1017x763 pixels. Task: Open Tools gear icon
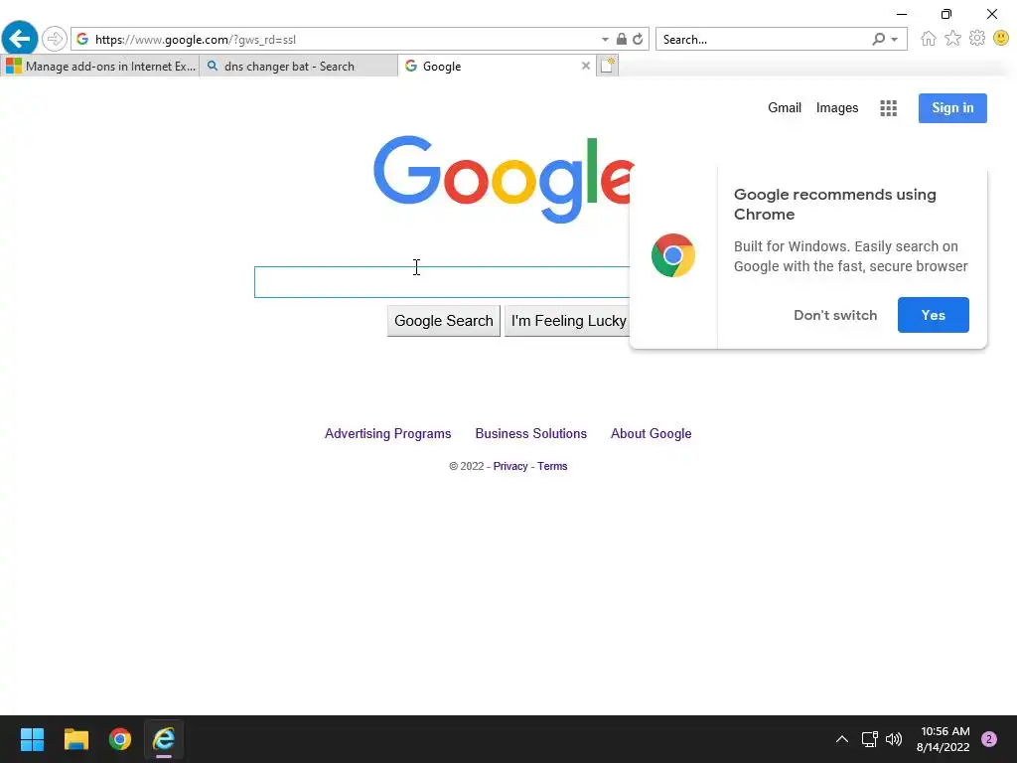point(977,39)
